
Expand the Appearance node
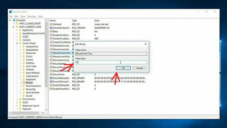20,50
